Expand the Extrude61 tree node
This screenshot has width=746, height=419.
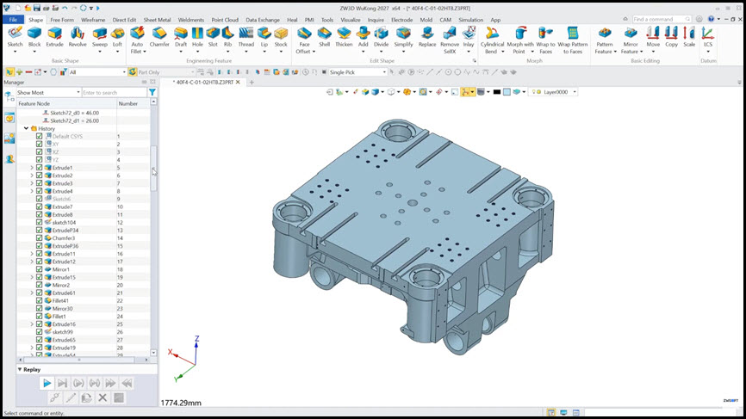coord(32,293)
